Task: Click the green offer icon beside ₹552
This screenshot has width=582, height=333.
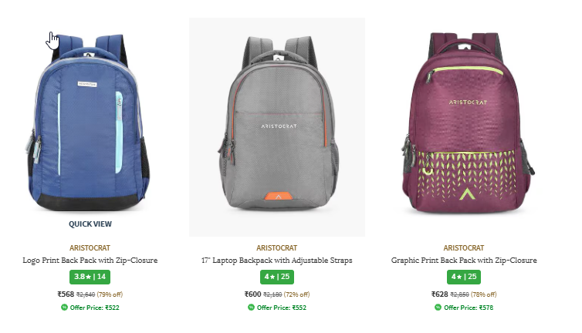Action: click(252, 307)
